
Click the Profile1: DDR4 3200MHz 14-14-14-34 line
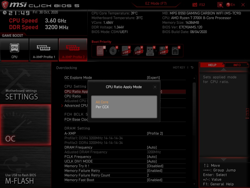93,138
